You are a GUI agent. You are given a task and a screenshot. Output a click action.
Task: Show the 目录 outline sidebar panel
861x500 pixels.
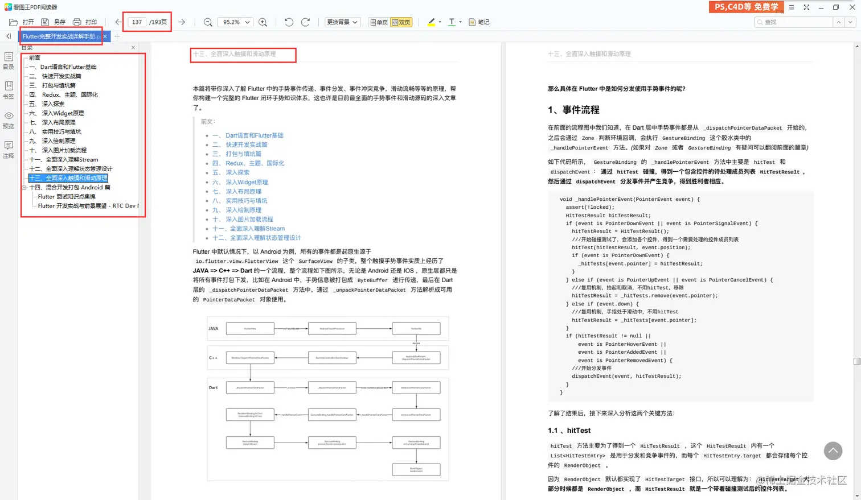pyautogui.click(x=9, y=61)
